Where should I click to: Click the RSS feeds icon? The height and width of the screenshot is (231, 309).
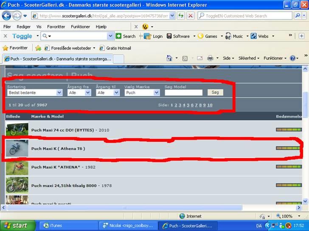coord(185,58)
